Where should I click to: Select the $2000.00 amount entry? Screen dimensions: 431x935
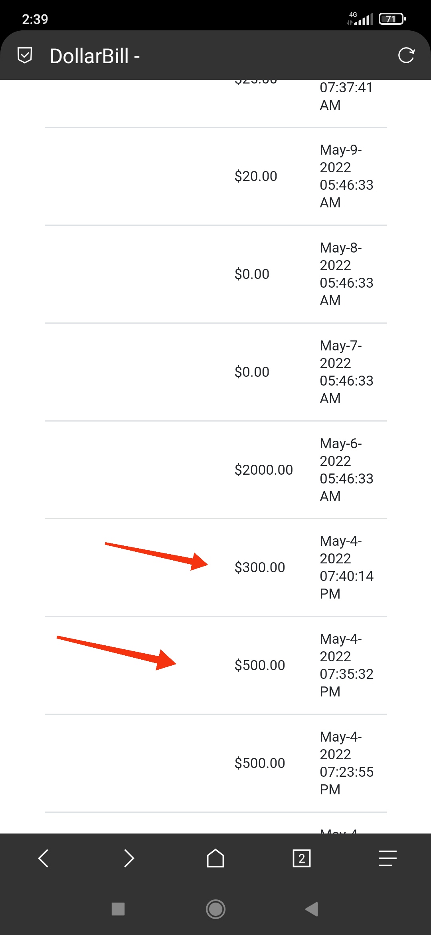[x=263, y=469]
